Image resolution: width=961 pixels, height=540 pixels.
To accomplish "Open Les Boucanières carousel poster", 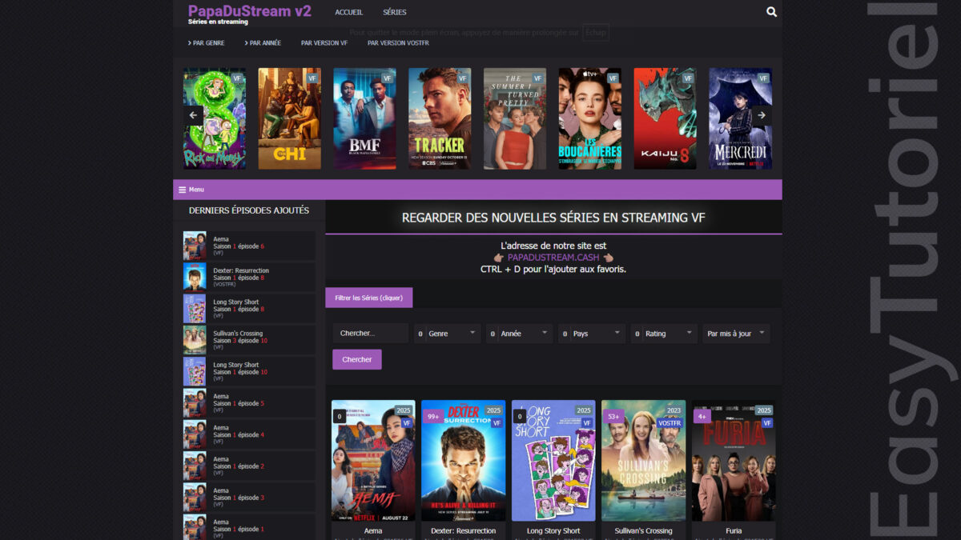I will click(590, 118).
